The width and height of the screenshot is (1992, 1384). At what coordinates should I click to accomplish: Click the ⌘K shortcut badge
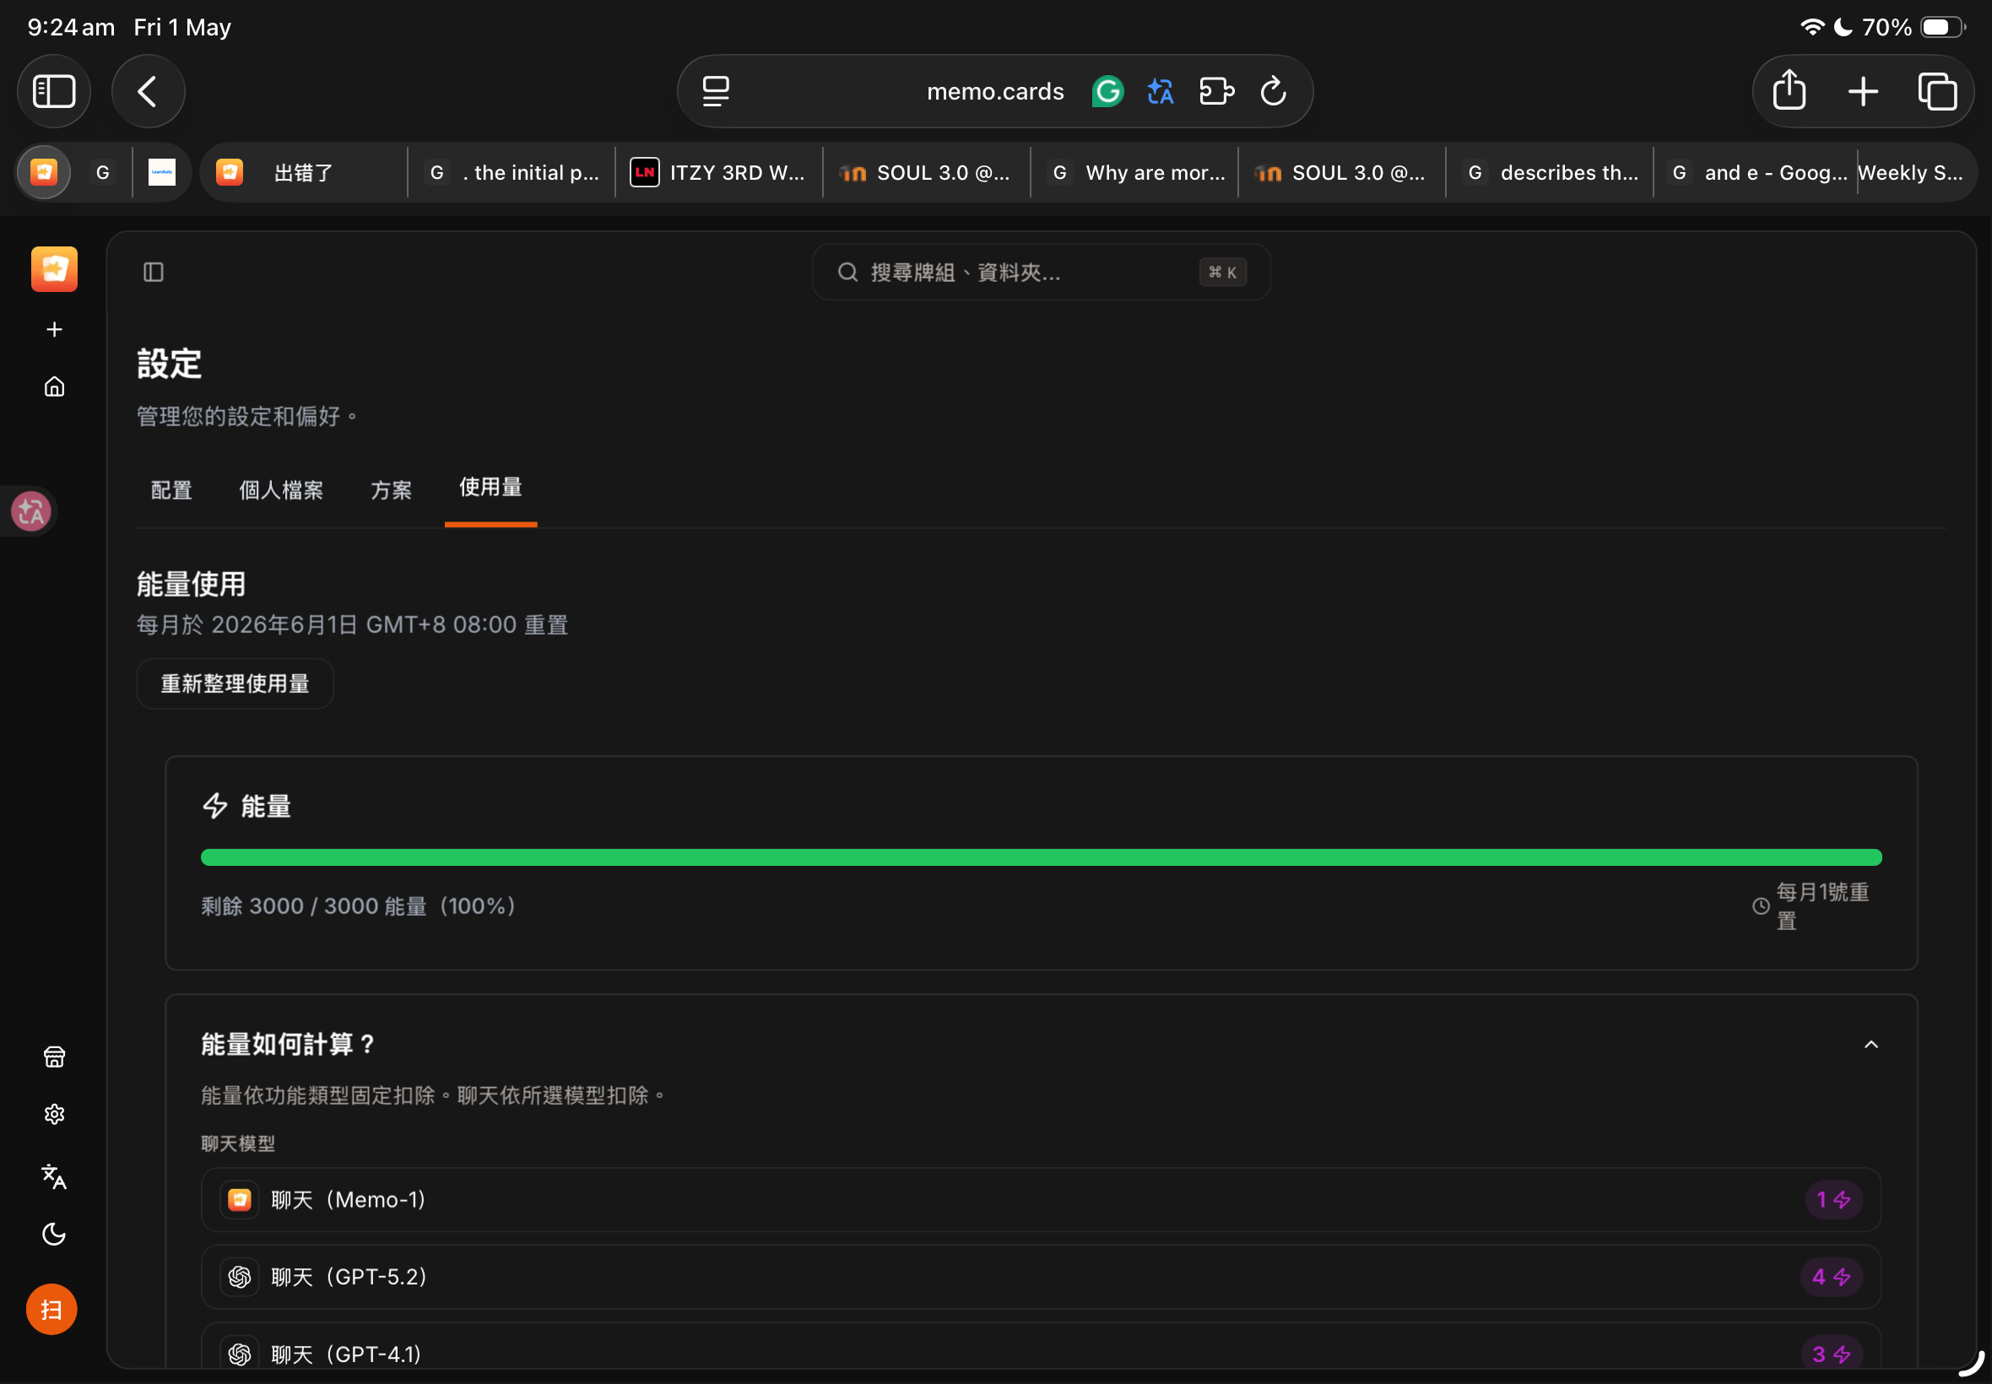pyautogui.click(x=1222, y=273)
